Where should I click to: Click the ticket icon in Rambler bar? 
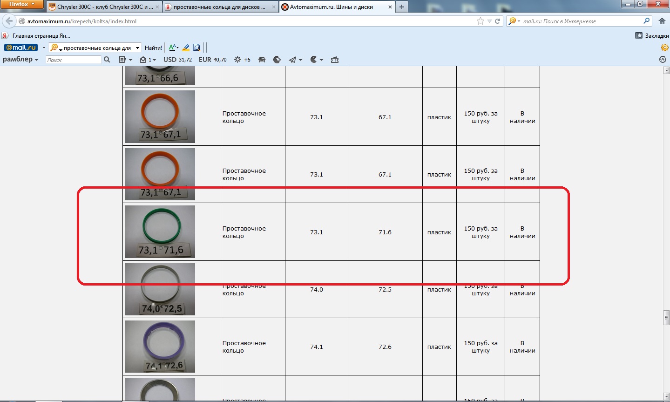pyautogui.click(x=335, y=60)
